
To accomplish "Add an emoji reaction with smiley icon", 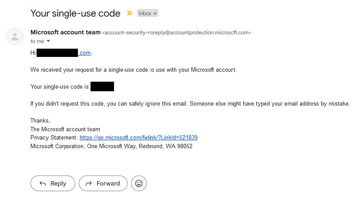I will [x=139, y=183].
